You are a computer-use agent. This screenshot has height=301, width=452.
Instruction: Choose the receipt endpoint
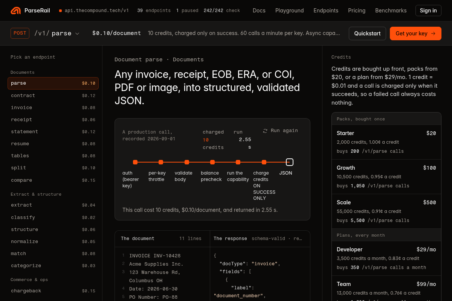(x=53, y=120)
